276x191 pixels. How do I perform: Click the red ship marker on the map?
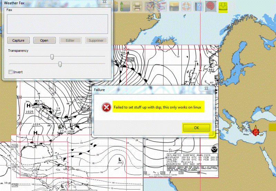click(256, 132)
